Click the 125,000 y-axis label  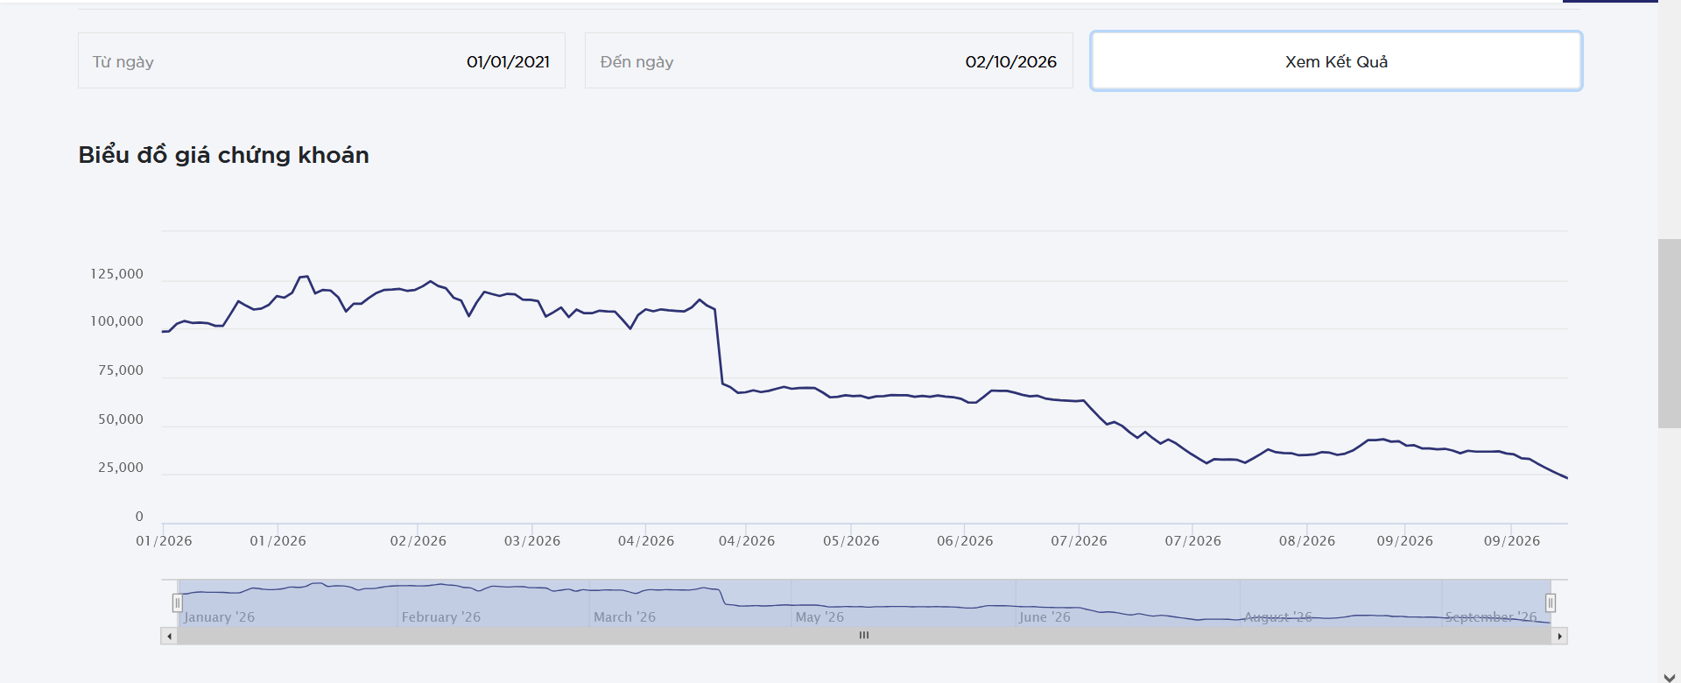pyautogui.click(x=117, y=274)
